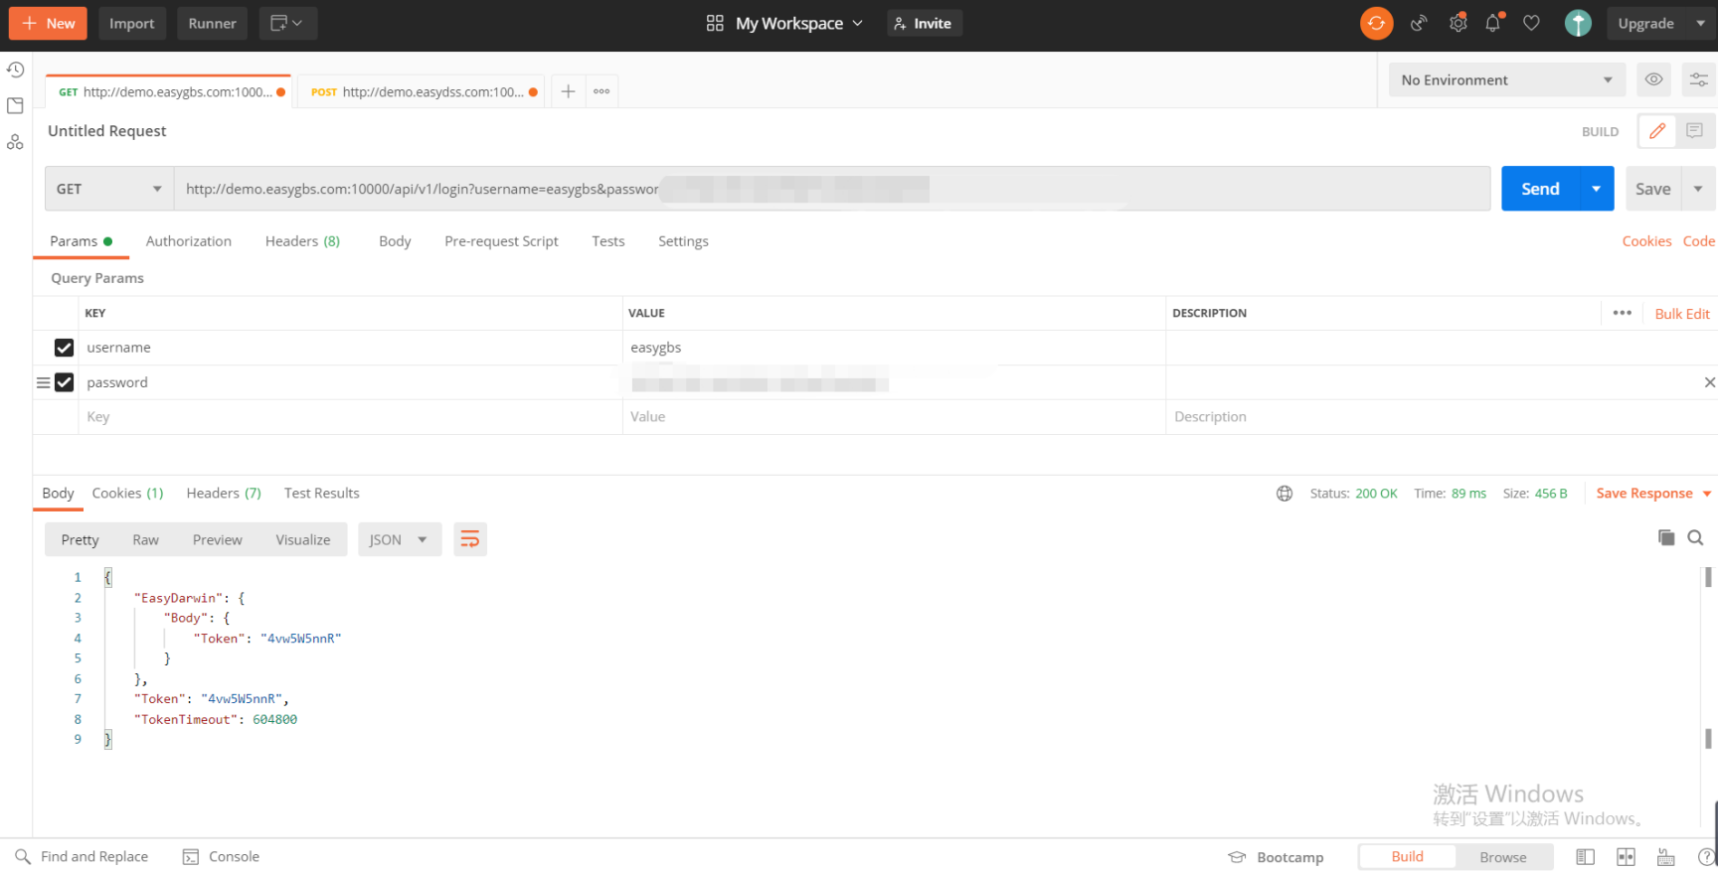Open the GET method dropdown

pyautogui.click(x=109, y=189)
